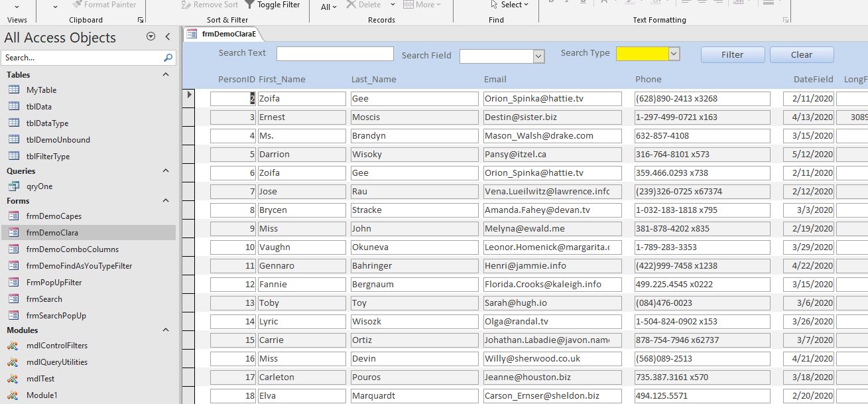Open the mdlControlFilters module icon
Image resolution: width=868 pixels, height=404 pixels.
pyautogui.click(x=13, y=346)
